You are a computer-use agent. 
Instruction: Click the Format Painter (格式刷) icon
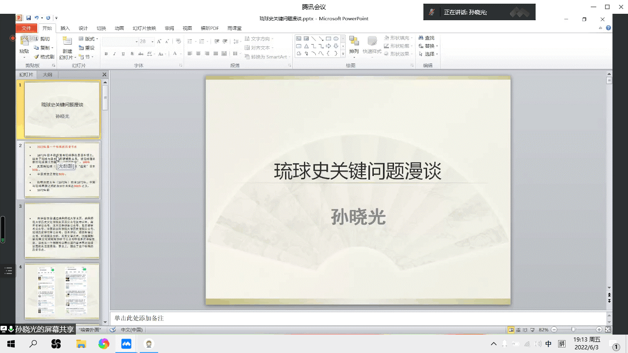click(36, 57)
